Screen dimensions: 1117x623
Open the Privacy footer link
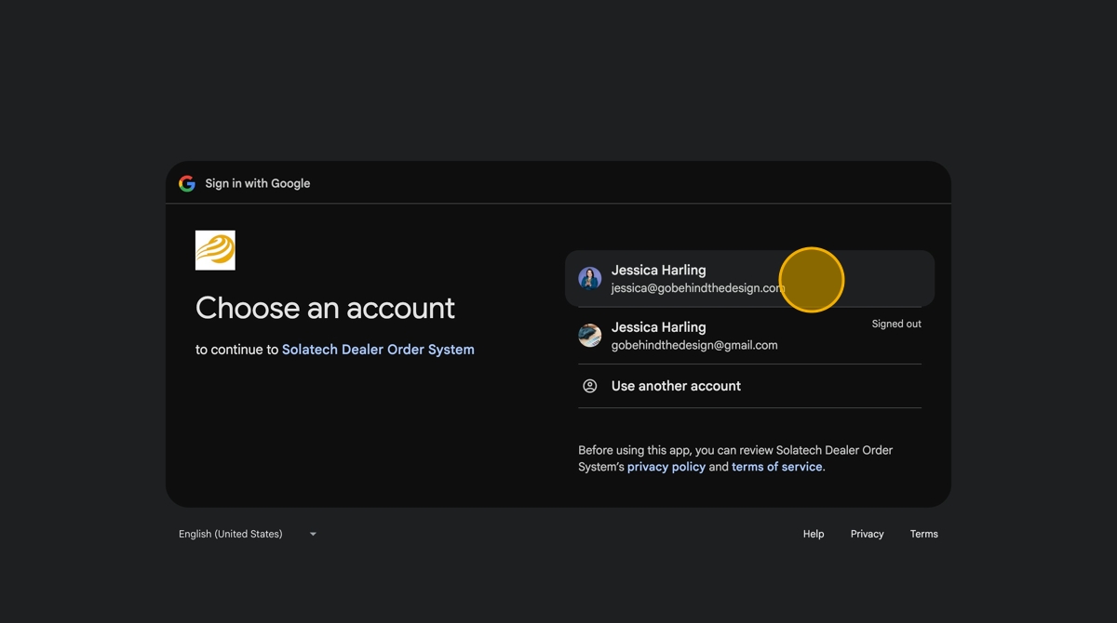tap(867, 534)
